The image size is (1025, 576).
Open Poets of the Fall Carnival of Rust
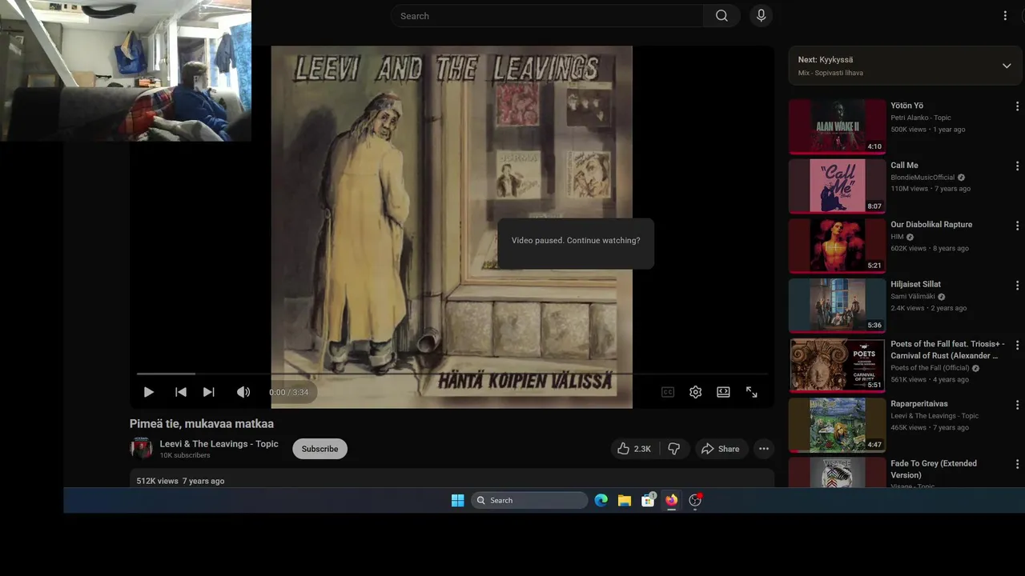tap(947, 350)
